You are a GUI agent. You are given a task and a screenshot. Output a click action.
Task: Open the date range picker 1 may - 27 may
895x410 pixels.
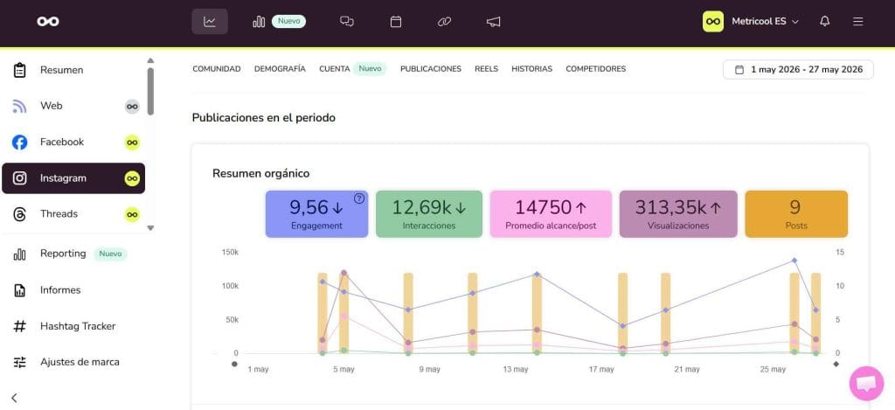tap(798, 70)
